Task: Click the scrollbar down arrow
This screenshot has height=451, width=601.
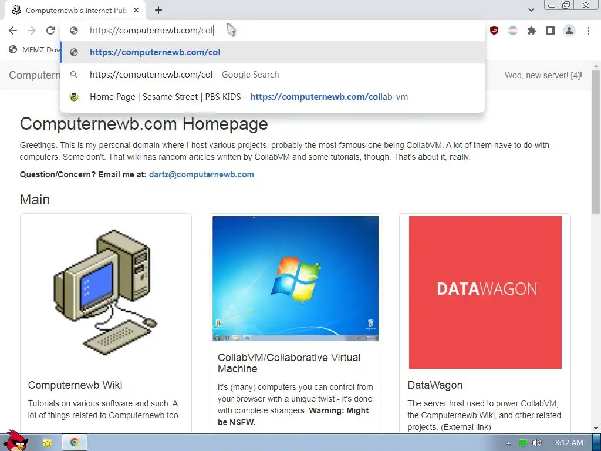Action: point(596,428)
